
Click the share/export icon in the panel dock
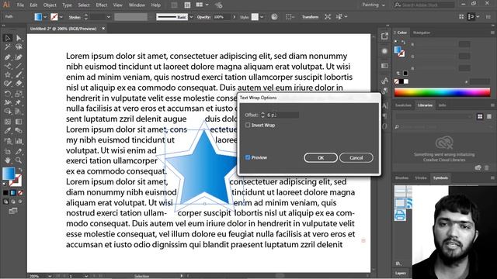pyautogui.click(x=384, y=36)
